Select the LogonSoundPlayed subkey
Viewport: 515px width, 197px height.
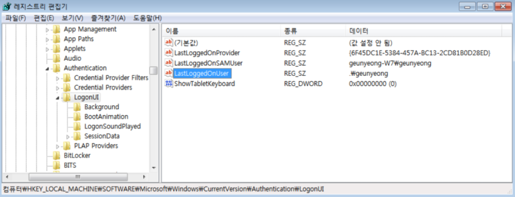(113, 126)
